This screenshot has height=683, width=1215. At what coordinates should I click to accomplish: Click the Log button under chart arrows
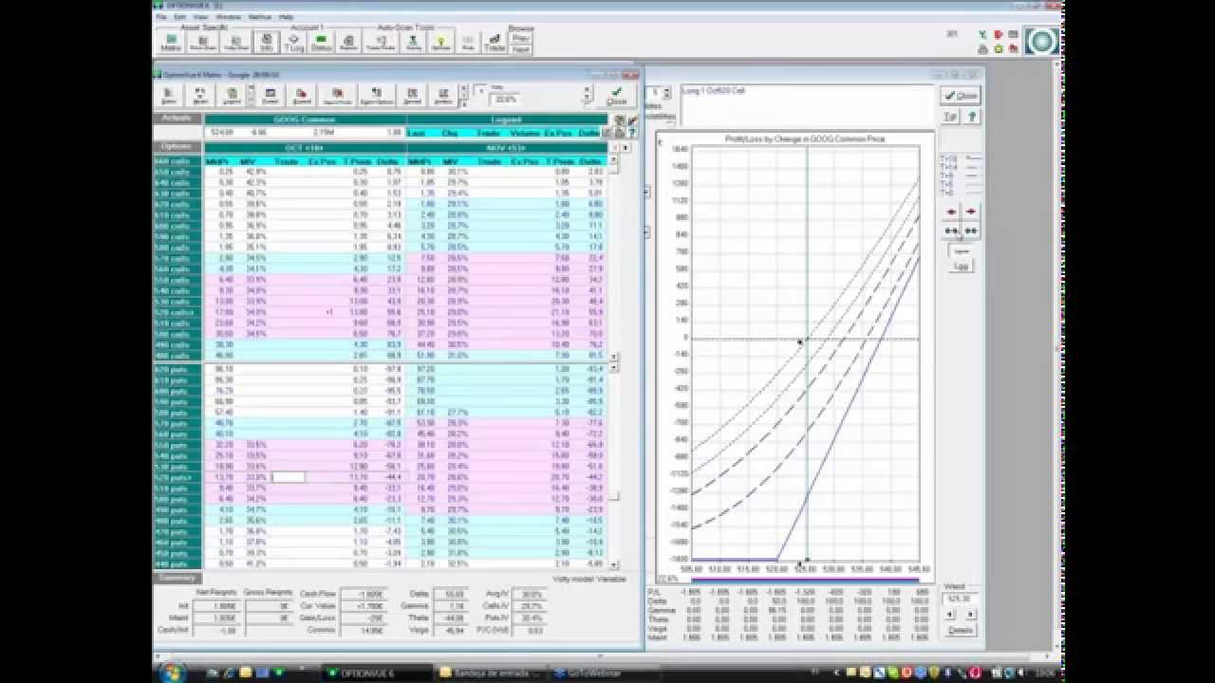pyautogui.click(x=961, y=267)
